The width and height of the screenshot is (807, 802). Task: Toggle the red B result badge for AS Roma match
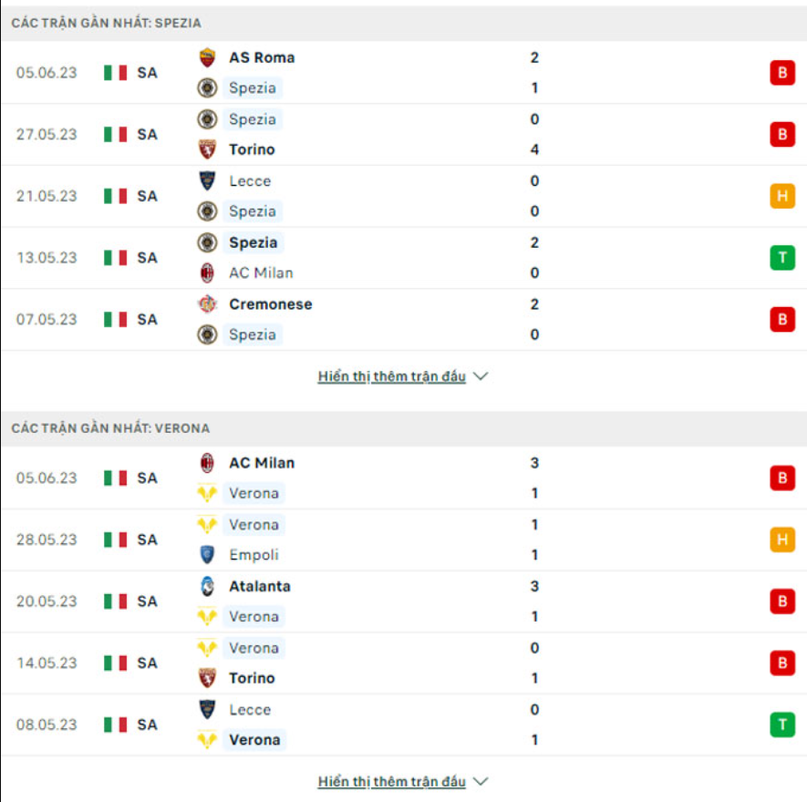(x=783, y=72)
